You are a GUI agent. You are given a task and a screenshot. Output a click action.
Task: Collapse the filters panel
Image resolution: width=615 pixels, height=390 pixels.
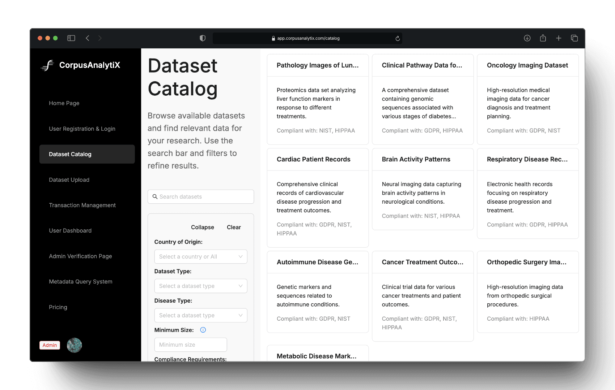tap(203, 227)
